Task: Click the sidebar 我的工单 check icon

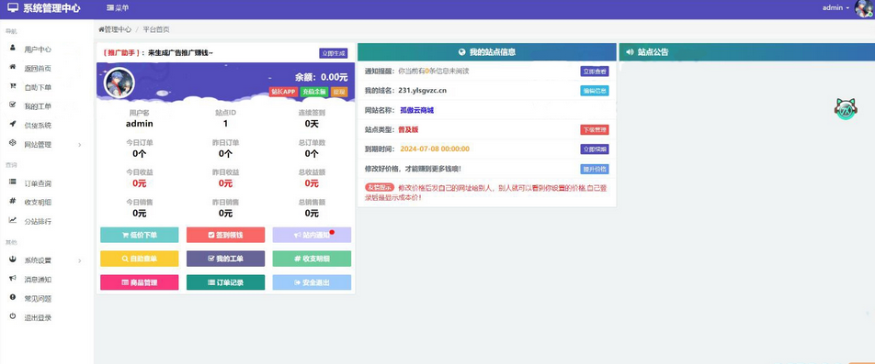Action: (x=12, y=105)
